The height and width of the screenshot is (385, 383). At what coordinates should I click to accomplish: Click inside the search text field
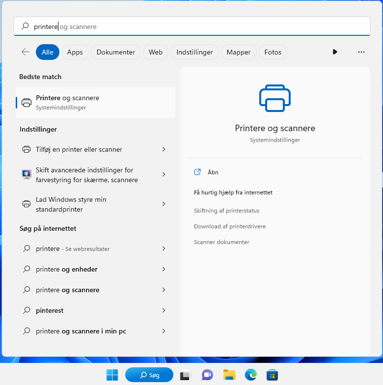click(192, 27)
